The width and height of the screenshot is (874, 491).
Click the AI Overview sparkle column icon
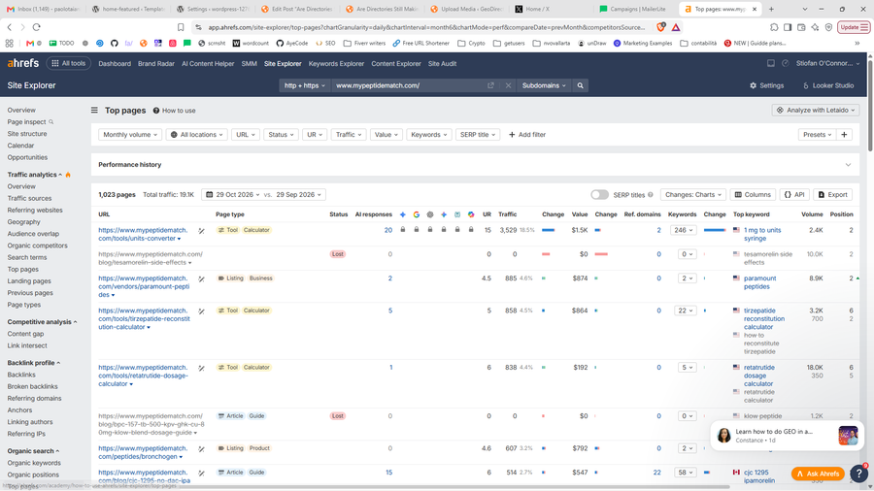point(403,214)
